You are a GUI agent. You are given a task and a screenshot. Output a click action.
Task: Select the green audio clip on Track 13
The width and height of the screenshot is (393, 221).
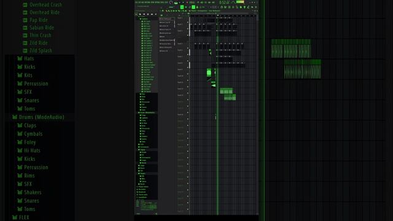(230, 98)
